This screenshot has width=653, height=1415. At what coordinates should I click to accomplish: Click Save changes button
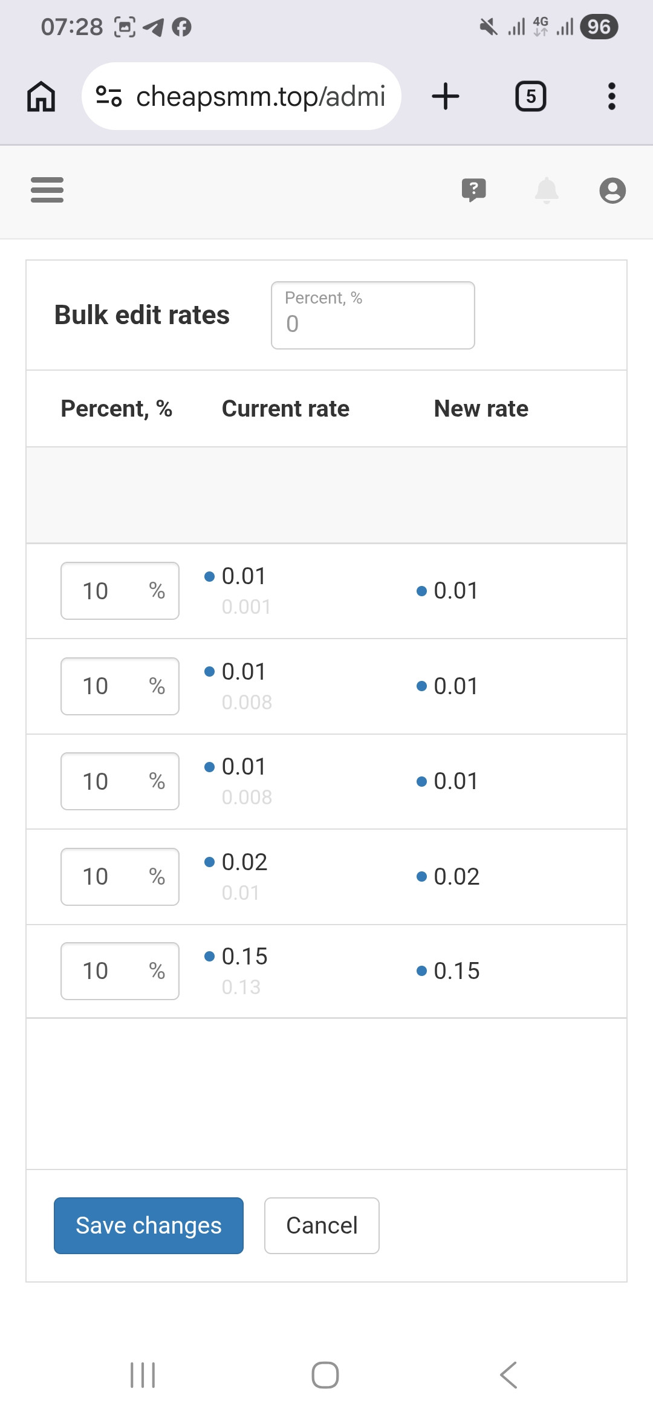(149, 1226)
